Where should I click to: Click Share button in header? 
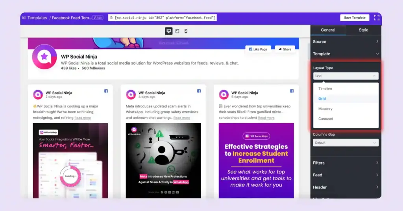[285, 49]
